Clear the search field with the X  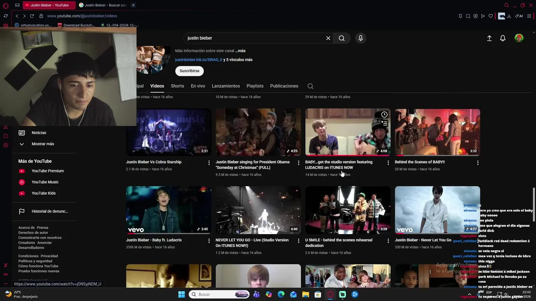coord(328,38)
